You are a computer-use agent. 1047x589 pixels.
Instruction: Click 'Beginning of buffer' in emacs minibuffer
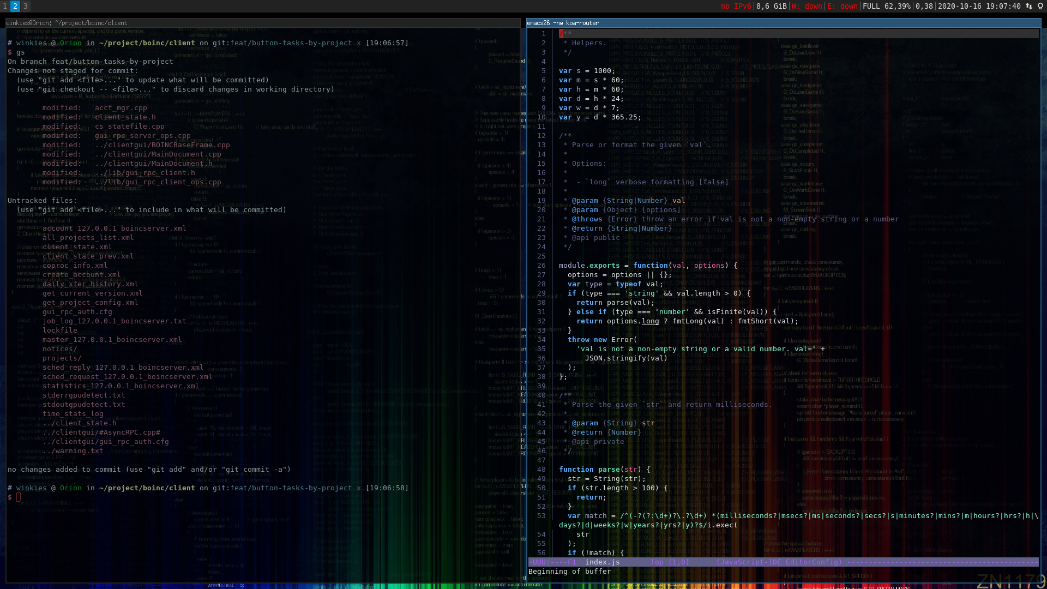(570, 572)
